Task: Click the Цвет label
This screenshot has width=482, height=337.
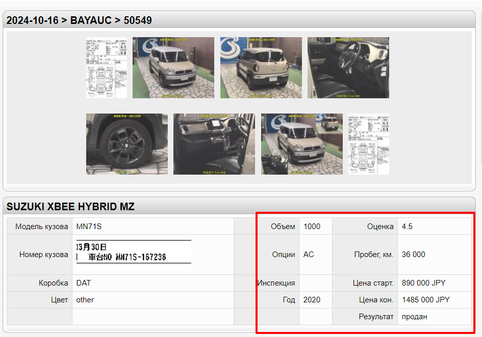Action: coord(59,300)
